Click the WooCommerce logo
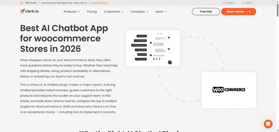279x132 pixels. tap(229, 90)
